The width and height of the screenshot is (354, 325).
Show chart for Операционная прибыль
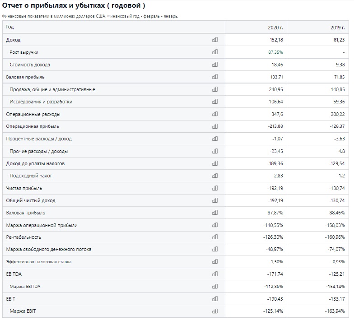[215, 126]
